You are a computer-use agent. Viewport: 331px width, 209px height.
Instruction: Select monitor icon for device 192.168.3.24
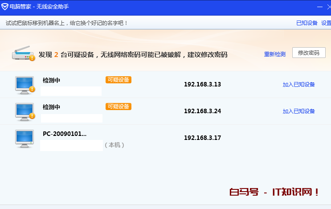pos(25,111)
